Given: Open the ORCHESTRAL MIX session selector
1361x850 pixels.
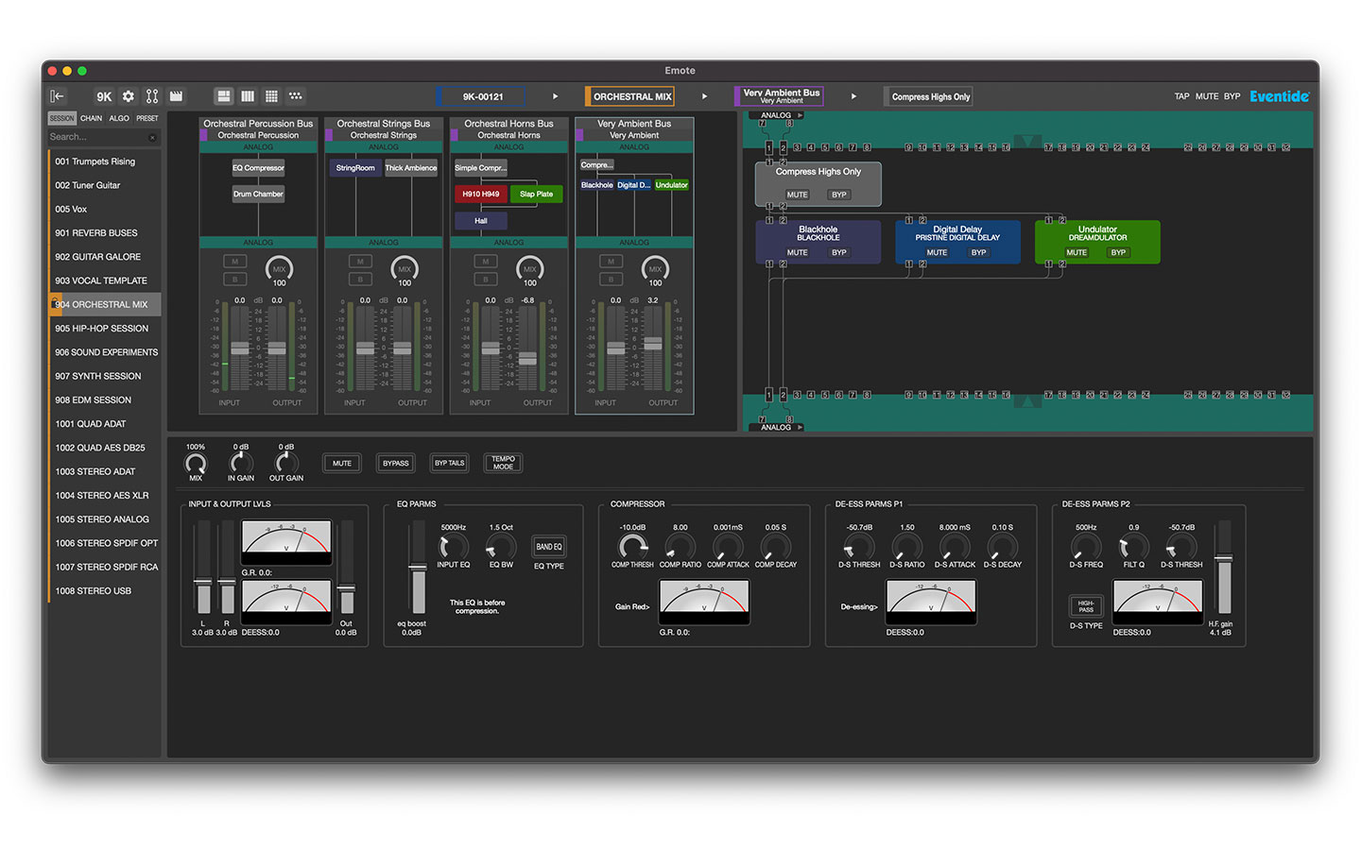Looking at the screenshot, I should (630, 96).
